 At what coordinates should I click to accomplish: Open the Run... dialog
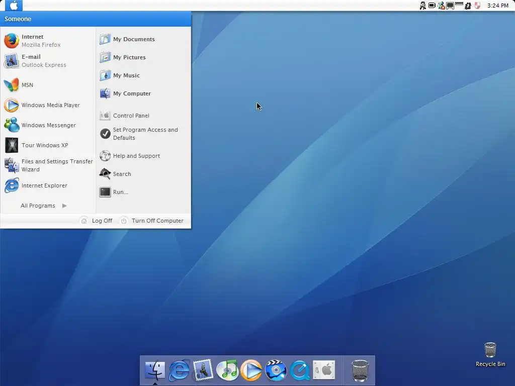(x=143, y=192)
